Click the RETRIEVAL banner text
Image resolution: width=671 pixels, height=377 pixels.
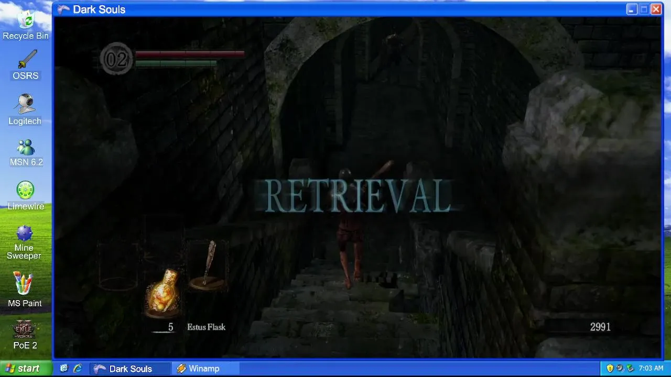[358, 196]
